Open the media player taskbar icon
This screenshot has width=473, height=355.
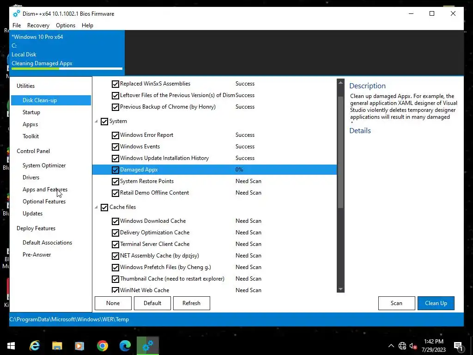point(79,345)
